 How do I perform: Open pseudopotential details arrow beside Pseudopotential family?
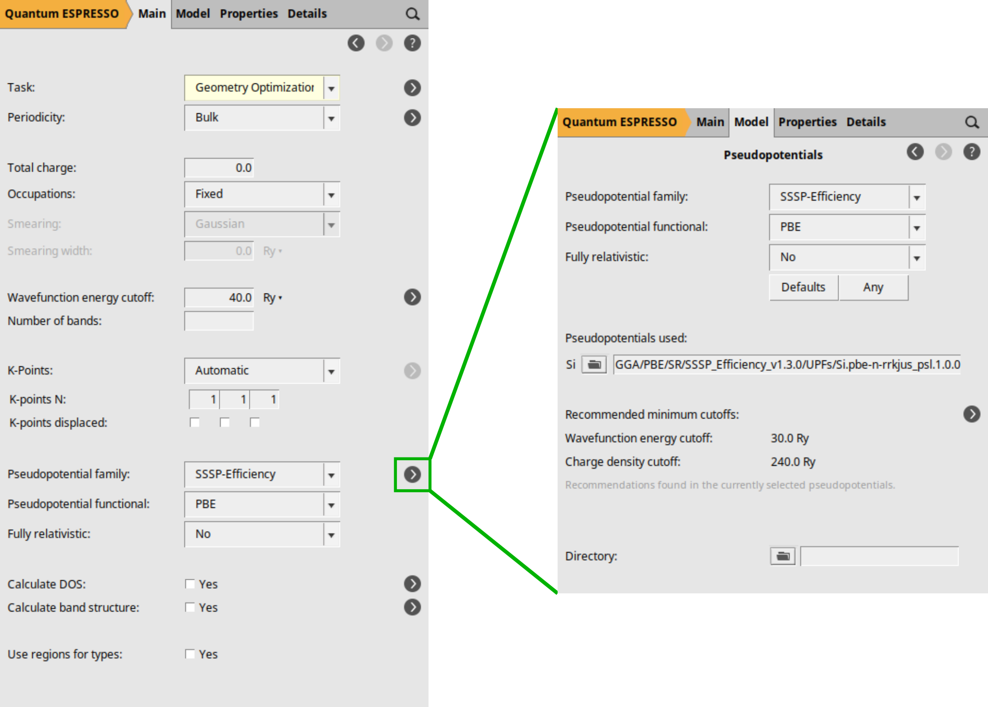coord(412,474)
